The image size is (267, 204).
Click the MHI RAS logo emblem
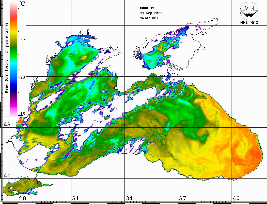[249, 11]
